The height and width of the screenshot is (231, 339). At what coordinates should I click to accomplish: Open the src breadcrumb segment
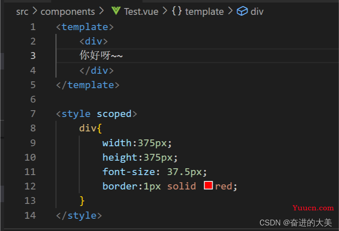[x=22, y=11]
